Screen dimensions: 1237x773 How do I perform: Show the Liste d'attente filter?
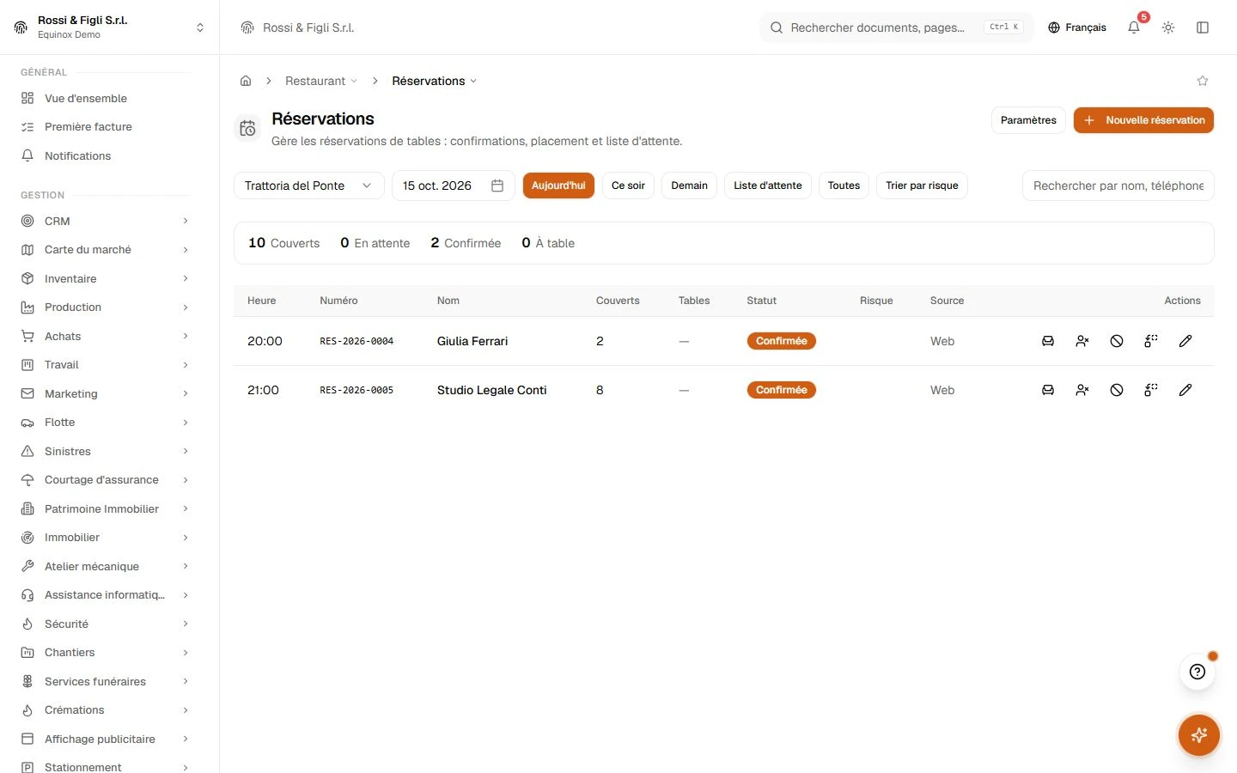click(768, 186)
